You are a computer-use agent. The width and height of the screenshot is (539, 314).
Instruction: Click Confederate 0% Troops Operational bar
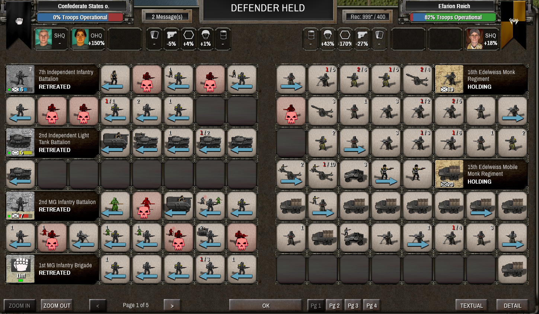[80, 17]
